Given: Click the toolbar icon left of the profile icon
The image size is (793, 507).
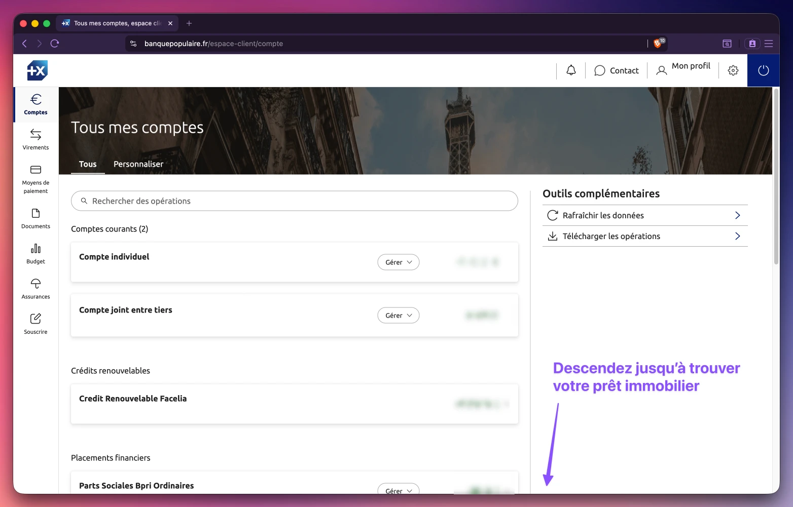Looking at the screenshot, I should click(x=727, y=44).
